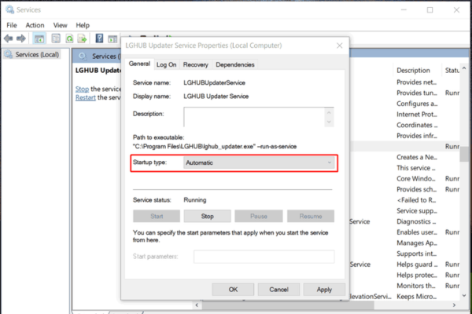This screenshot has width=472, height=314.
Task: Click the Status column header
Action: [452, 71]
